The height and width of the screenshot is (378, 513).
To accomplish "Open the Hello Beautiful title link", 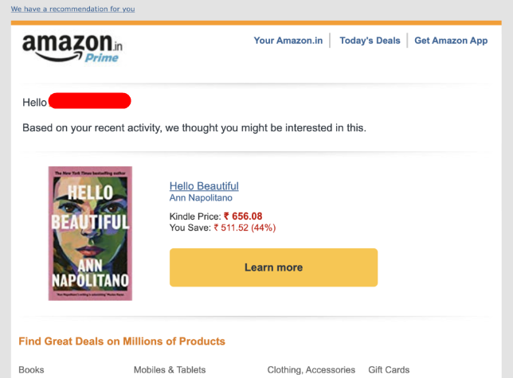I will point(204,186).
